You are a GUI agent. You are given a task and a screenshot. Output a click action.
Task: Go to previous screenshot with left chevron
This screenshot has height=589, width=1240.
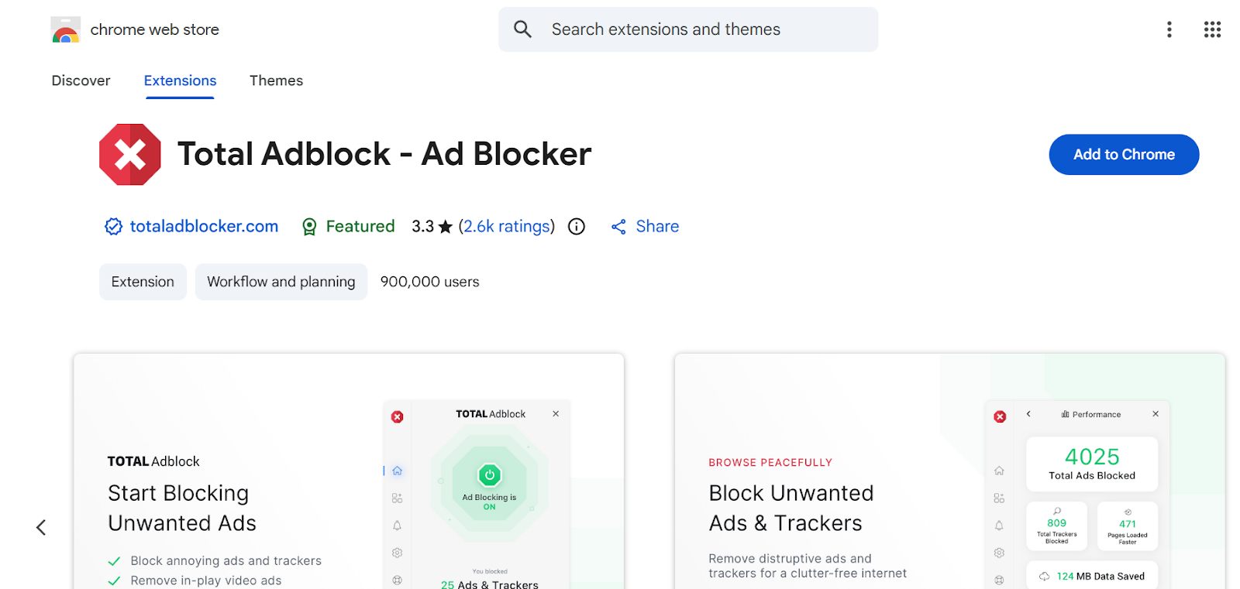click(41, 528)
